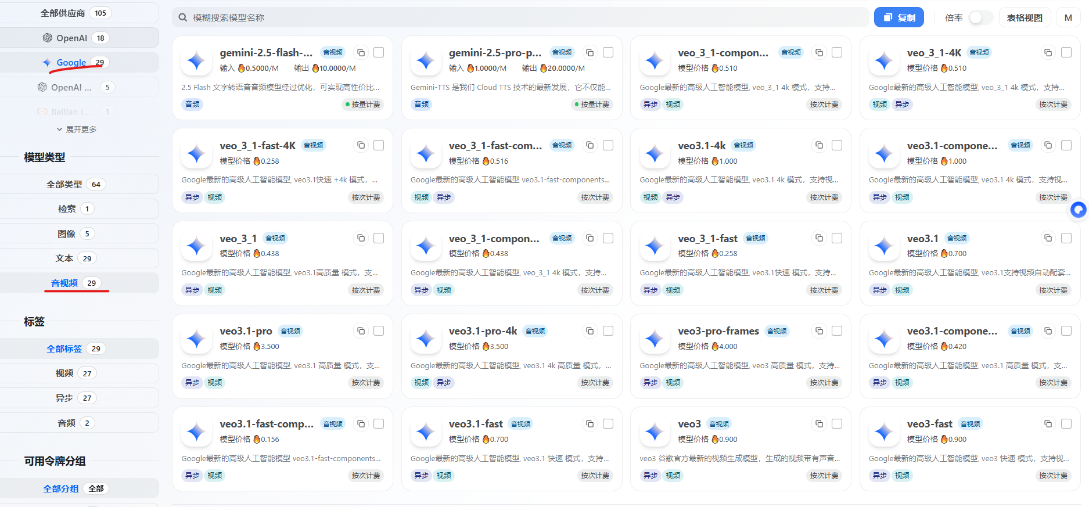The height and width of the screenshot is (507, 1089).
Task: Expand more vendors with 展开更多
Action: coord(77,130)
